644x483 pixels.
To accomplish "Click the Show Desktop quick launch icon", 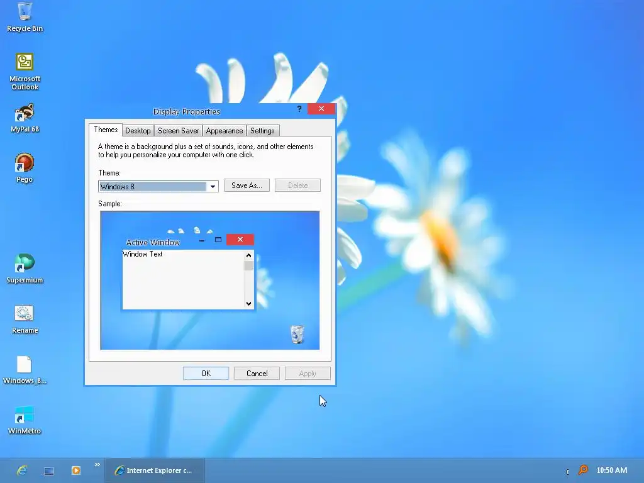I will 49,470.
